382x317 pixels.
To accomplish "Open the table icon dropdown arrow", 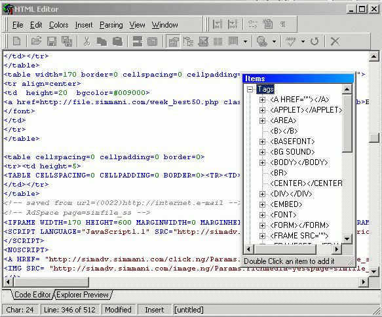I will [x=245, y=42].
